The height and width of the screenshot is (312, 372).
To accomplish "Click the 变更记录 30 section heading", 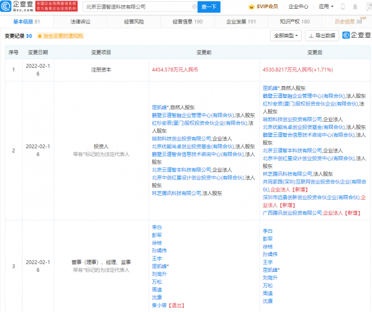I will (x=18, y=36).
